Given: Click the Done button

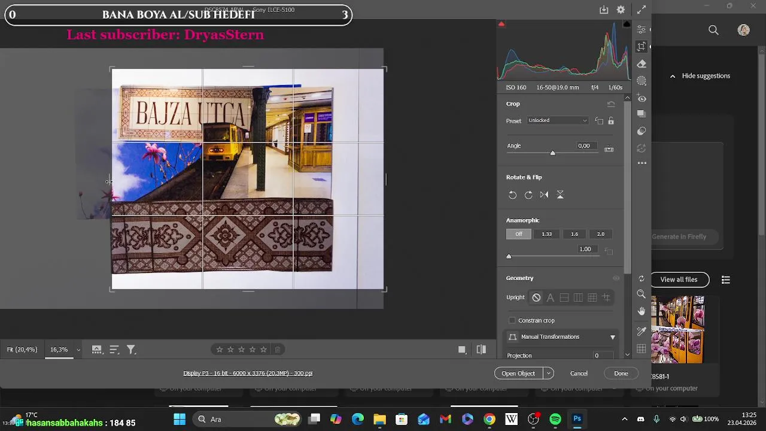Looking at the screenshot, I should [621, 374].
